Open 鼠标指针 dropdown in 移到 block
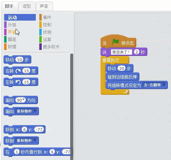171x160 pixels. (27, 140)
